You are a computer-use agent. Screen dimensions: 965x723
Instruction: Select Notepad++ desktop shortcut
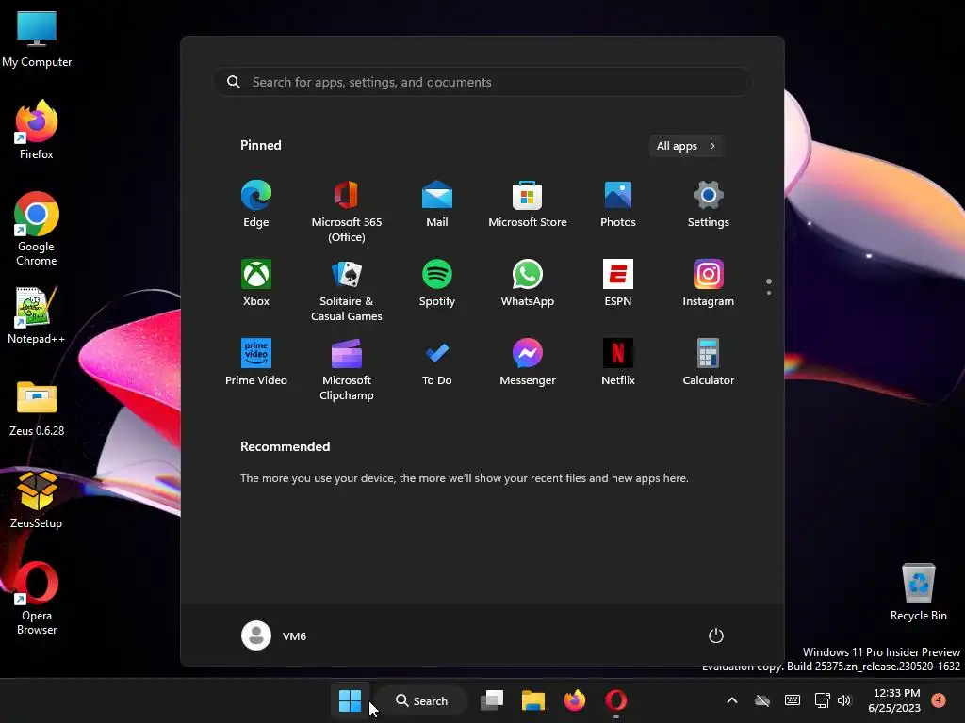point(37,315)
